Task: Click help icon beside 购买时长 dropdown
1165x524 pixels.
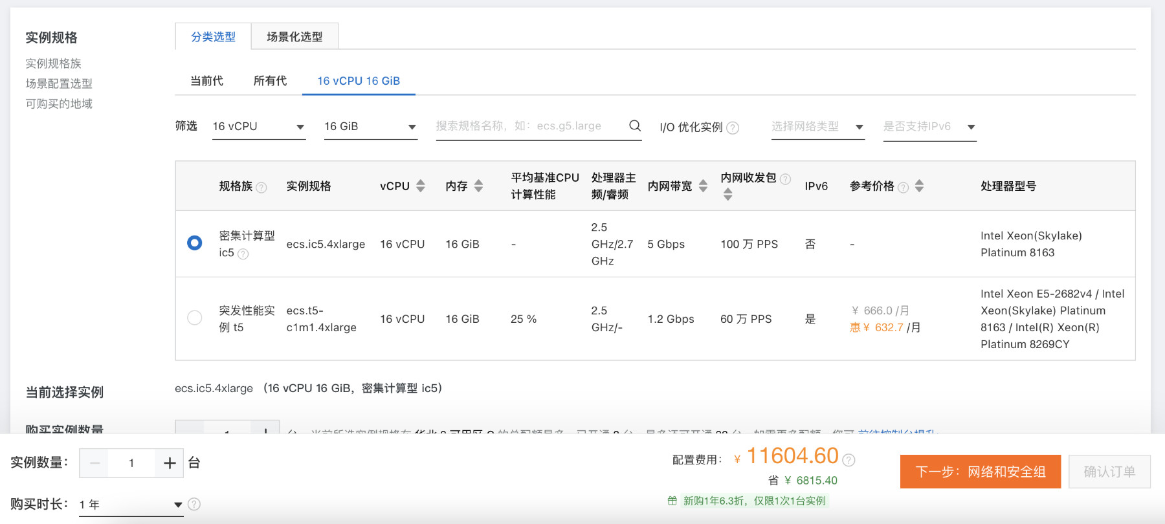Action: point(194,504)
